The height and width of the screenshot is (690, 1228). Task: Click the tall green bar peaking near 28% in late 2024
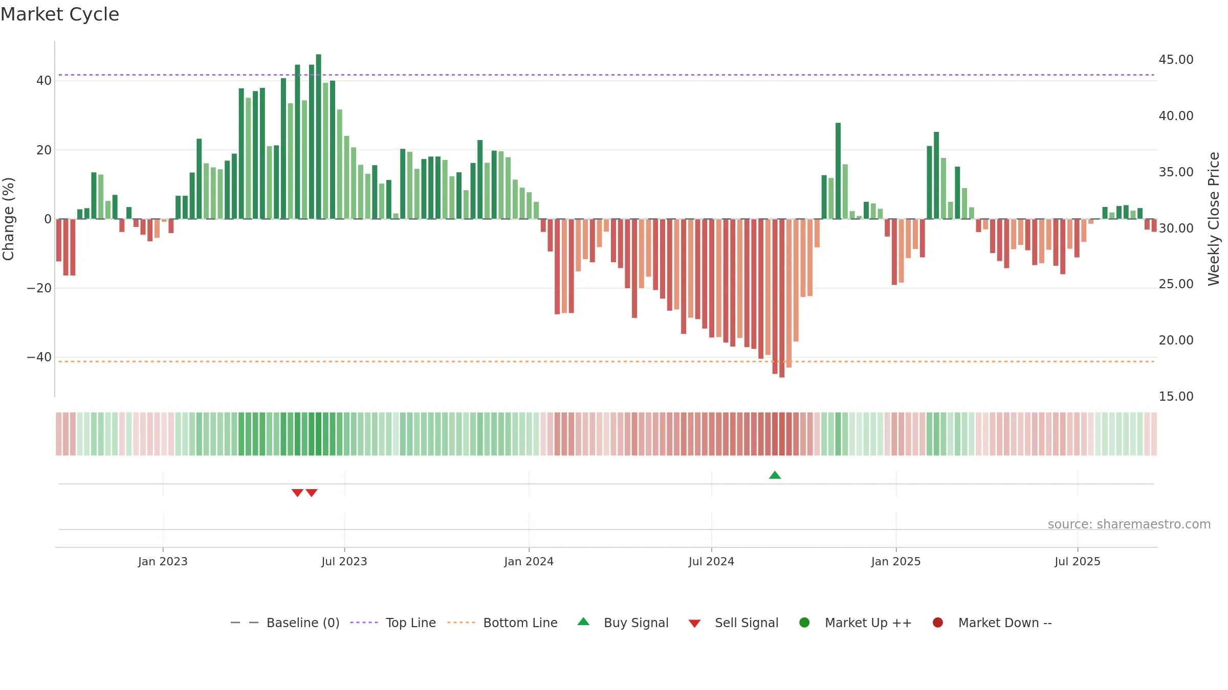pyautogui.click(x=838, y=171)
